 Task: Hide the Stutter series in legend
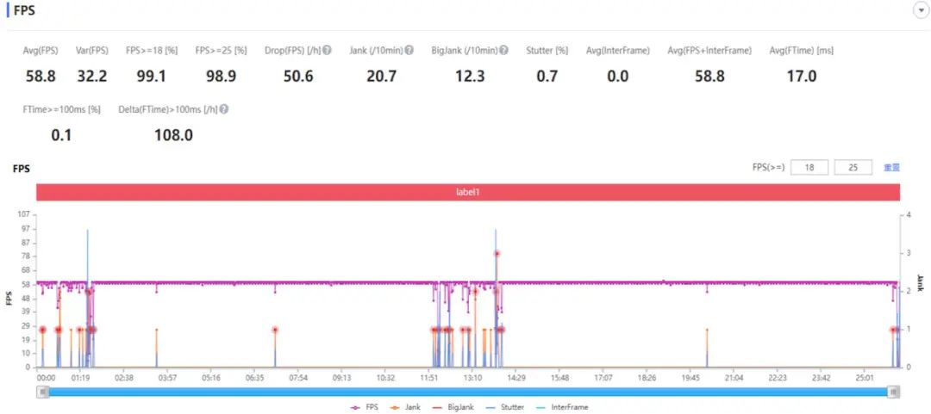tap(504, 407)
